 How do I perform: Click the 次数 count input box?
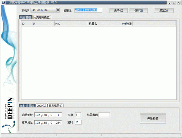pyautogui.click(x=78, y=115)
